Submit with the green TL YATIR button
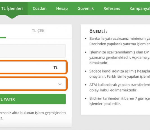150x130 pixels. (x=33, y=99)
